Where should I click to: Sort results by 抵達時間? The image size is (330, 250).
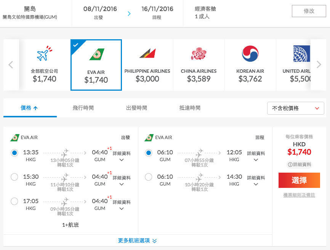(190, 108)
